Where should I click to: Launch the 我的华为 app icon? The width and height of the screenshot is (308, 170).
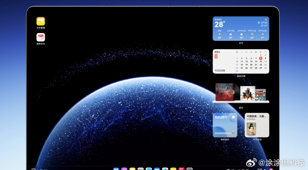[x=41, y=37]
